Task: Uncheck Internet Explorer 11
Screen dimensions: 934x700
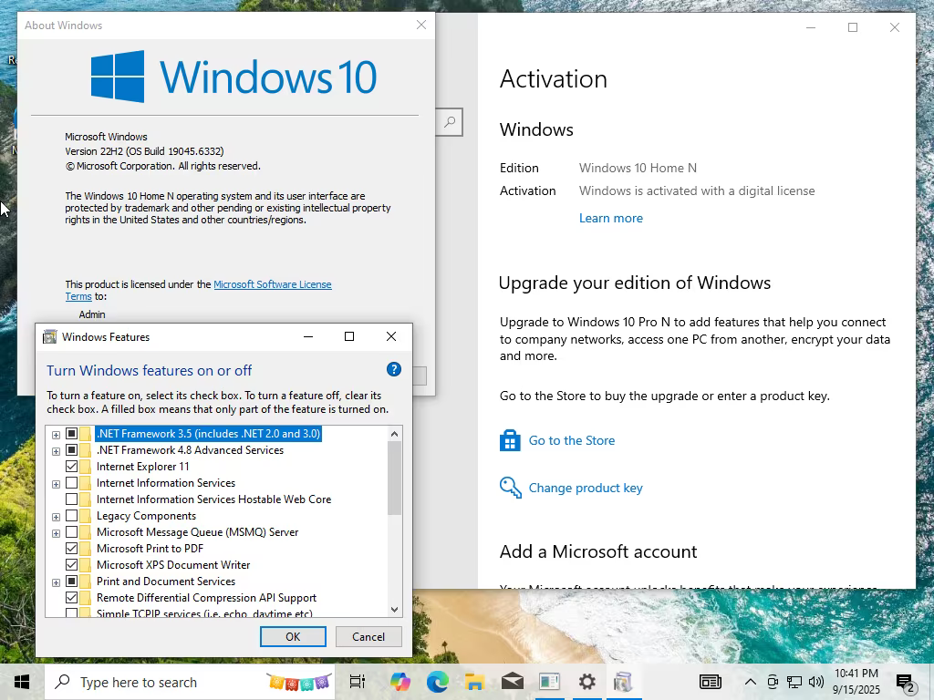Action: pos(71,466)
